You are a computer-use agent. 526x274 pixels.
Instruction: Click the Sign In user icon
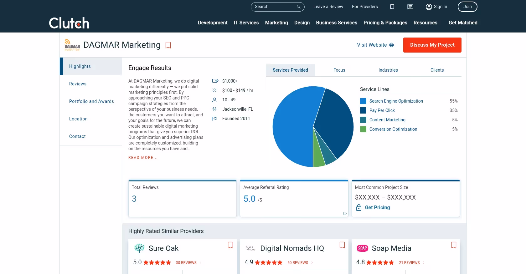[429, 7]
